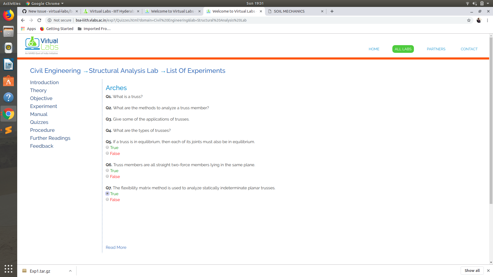Open the Help icon in the dock

8,97
